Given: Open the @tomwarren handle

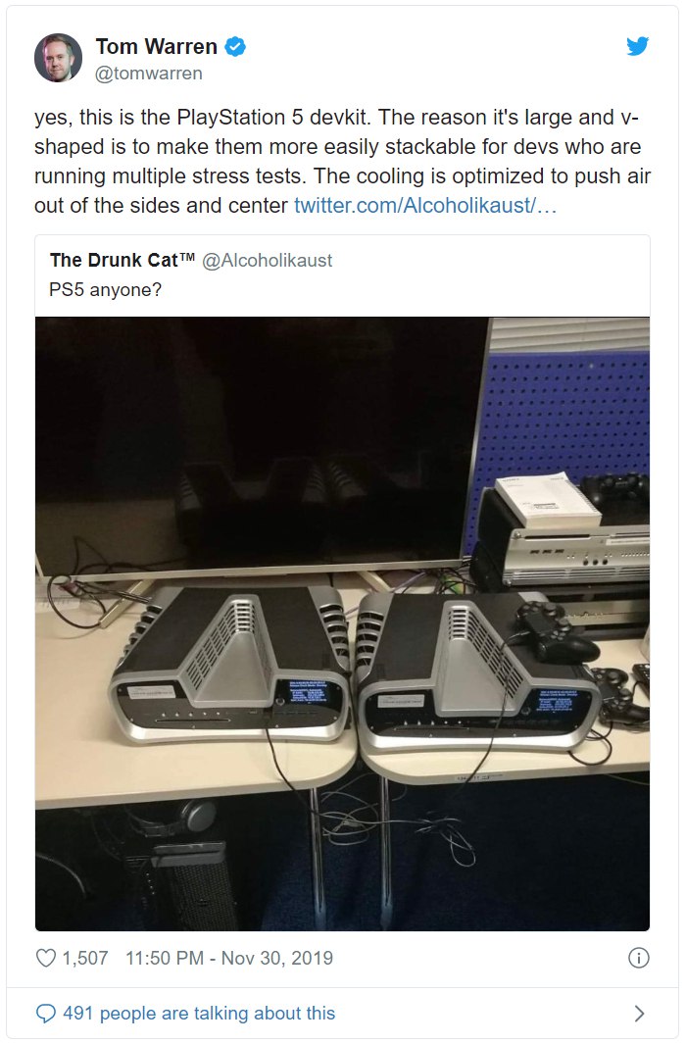Looking at the screenshot, I should point(148,74).
